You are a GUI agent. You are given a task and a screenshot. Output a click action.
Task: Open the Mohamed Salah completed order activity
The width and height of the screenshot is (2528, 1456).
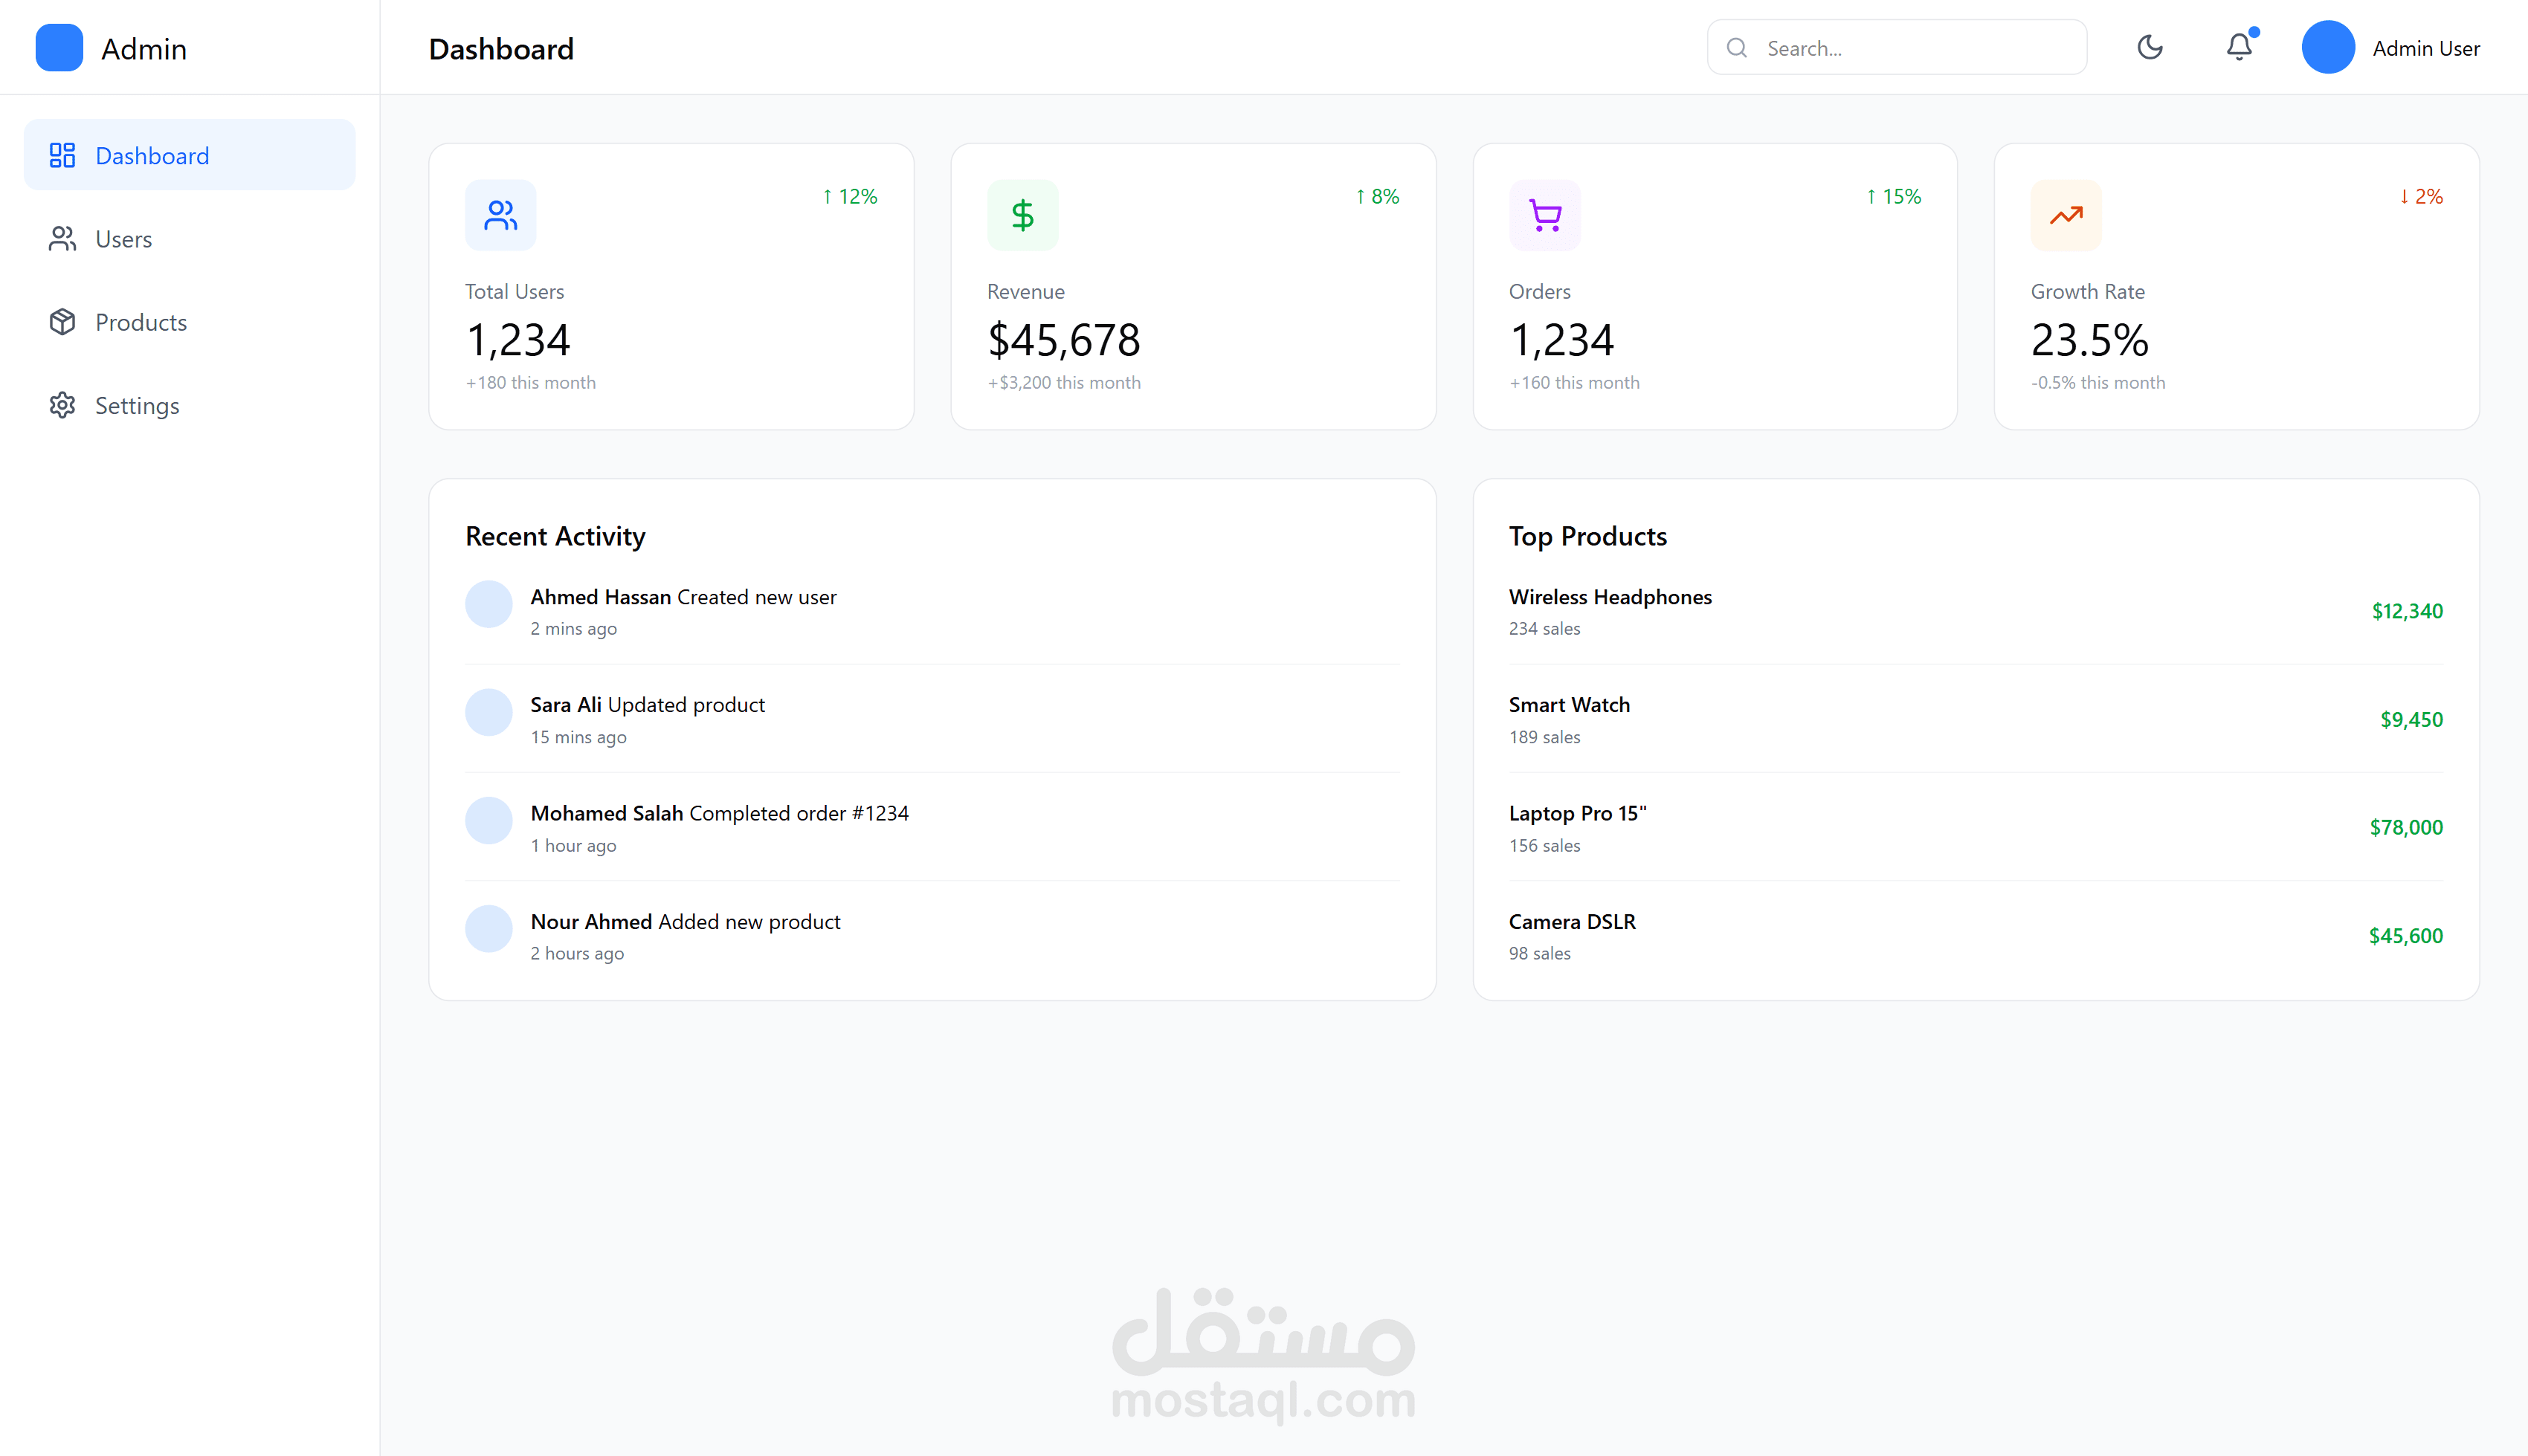tap(718, 813)
